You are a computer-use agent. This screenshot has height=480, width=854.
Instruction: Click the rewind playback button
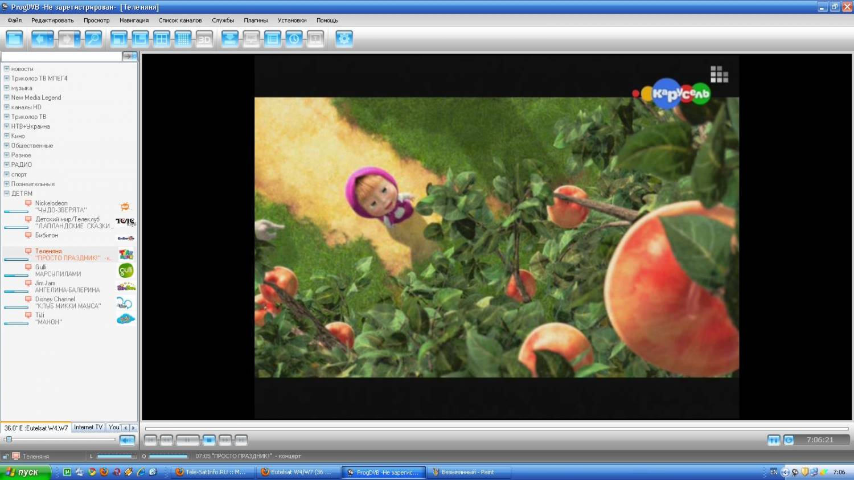(166, 440)
